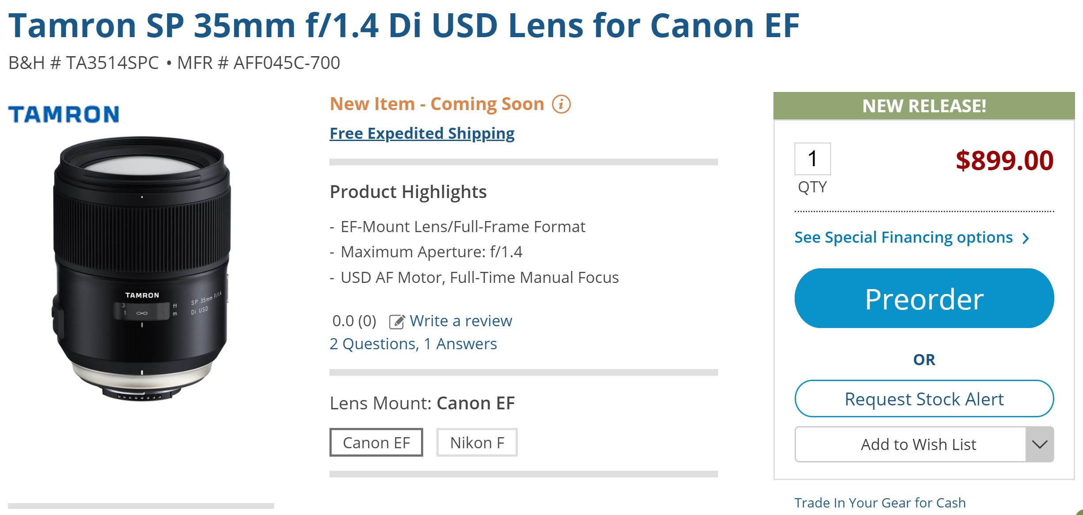Select the Canon EF lens mount

tap(376, 443)
